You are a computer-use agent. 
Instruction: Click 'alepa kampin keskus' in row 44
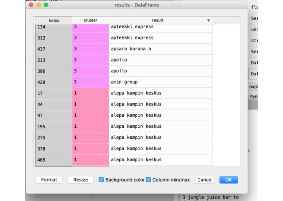[x=161, y=105]
